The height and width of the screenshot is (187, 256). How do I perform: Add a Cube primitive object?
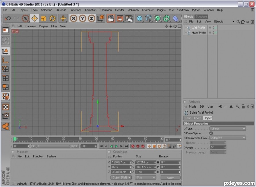coord(139,18)
